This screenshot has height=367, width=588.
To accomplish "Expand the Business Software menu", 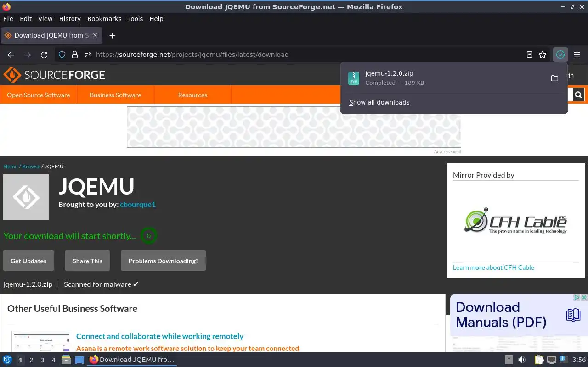I will tap(115, 95).
